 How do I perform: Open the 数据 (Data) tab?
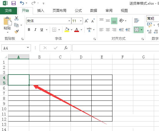(94, 11)
